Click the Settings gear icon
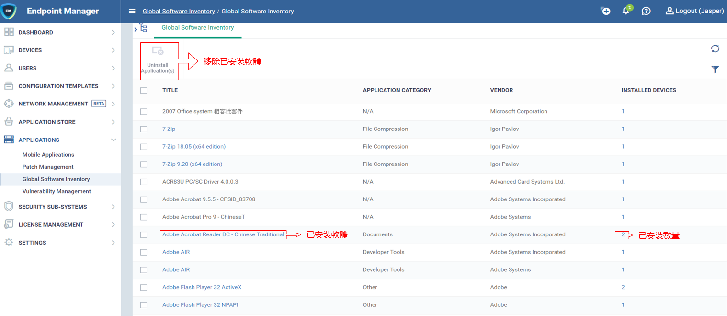 9,243
